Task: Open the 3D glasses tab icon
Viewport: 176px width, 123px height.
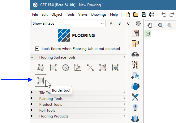Action: tap(135, 54)
